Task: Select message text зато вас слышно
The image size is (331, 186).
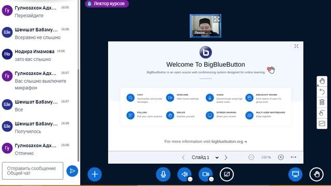Action: (x=33, y=59)
